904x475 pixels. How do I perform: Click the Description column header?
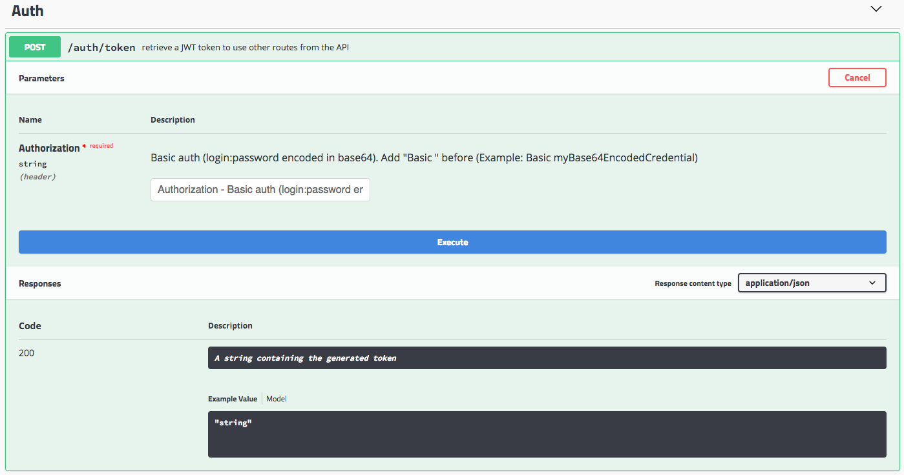tap(173, 119)
